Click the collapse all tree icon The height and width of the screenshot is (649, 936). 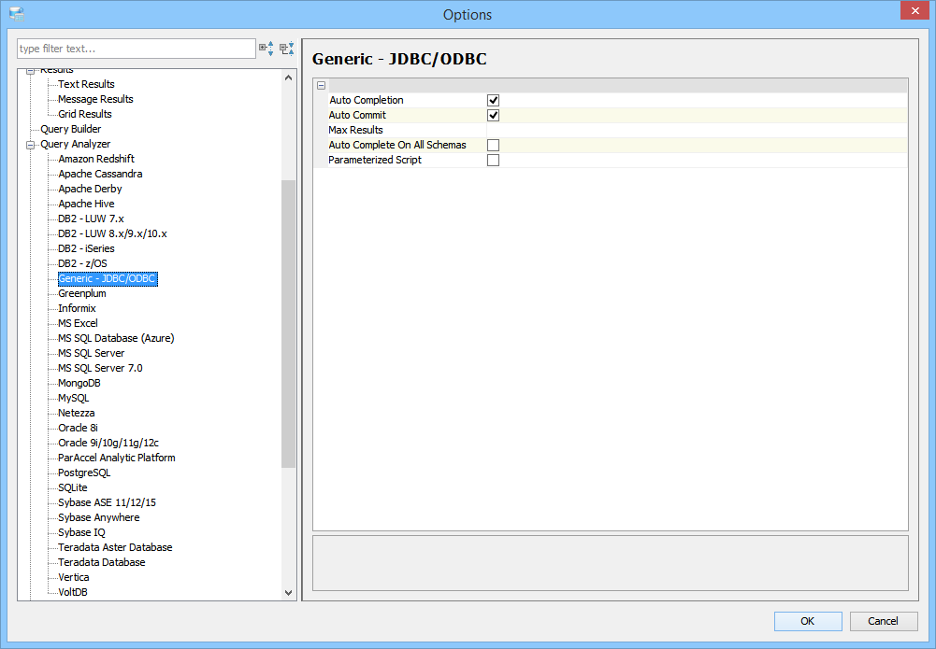click(287, 49)
